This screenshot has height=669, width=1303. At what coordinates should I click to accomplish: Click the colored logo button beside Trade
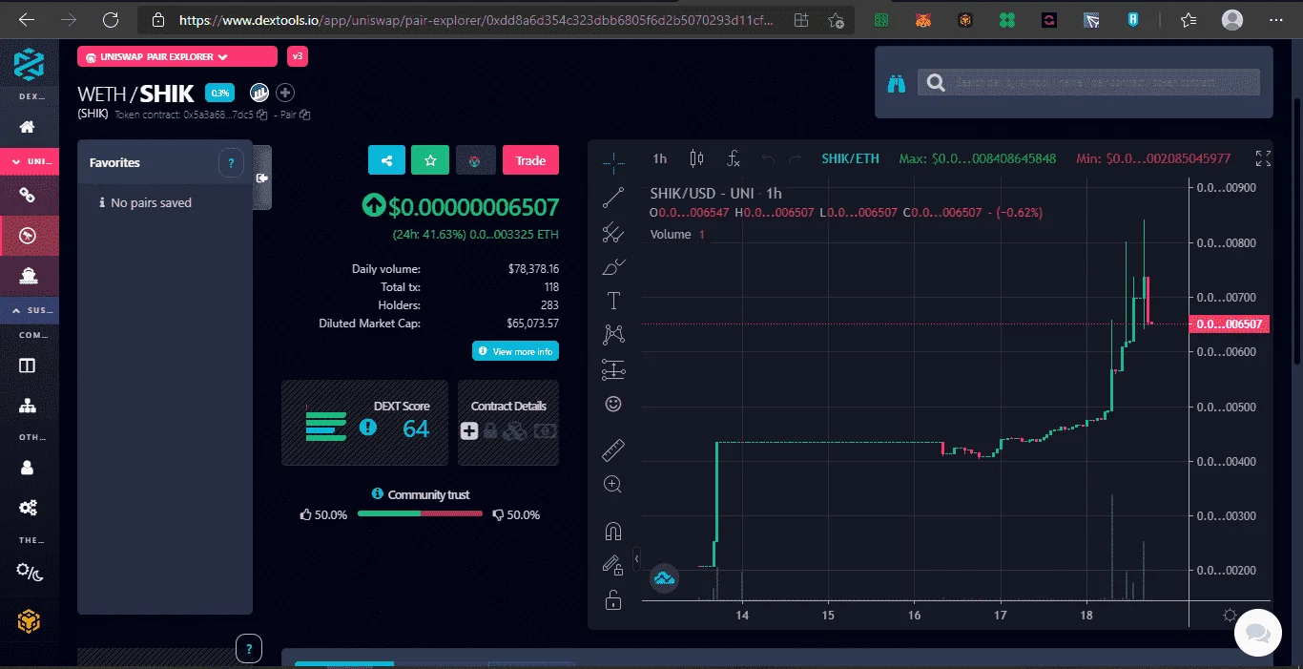[474, 160]
